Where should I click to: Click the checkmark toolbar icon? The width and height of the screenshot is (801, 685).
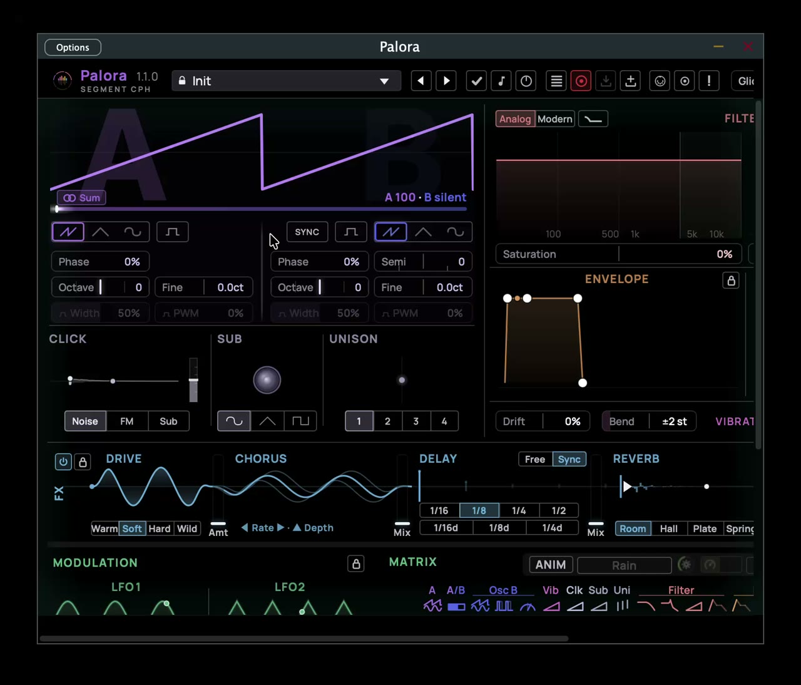476,81
